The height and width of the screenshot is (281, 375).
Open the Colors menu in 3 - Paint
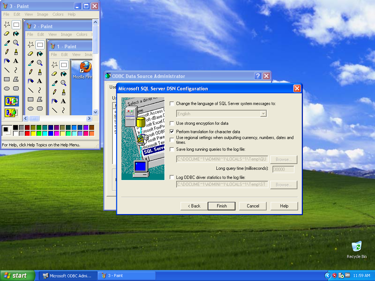58,14
